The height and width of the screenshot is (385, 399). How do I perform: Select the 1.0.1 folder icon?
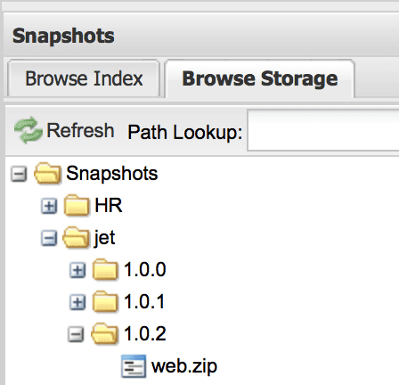click(105, 301)
